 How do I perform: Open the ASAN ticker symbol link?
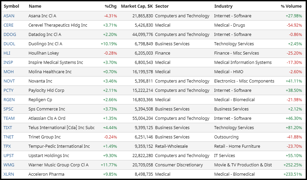point(9,16)
